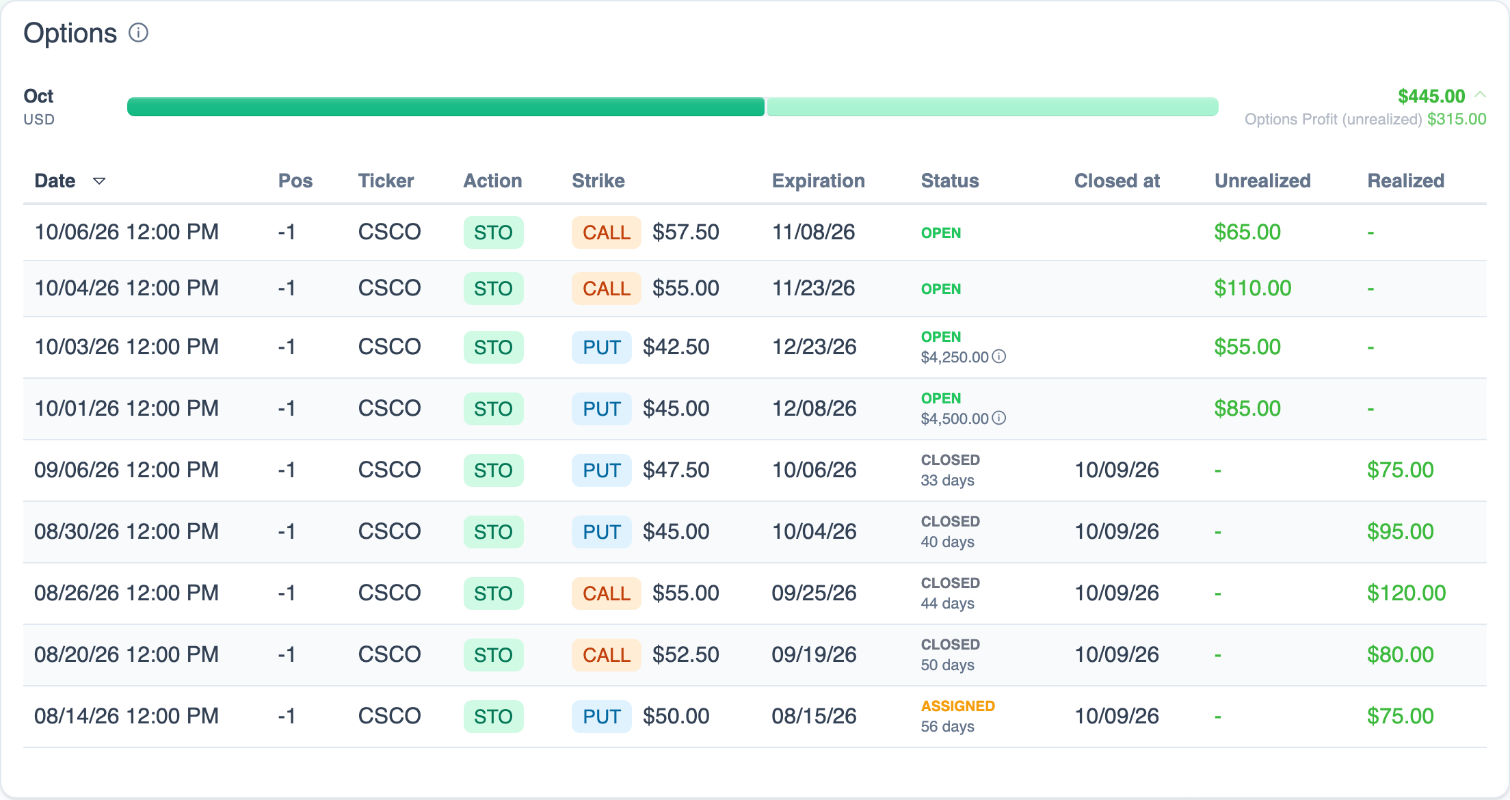Click the STO badge in the 08/30/26 row

click(493, 532)
